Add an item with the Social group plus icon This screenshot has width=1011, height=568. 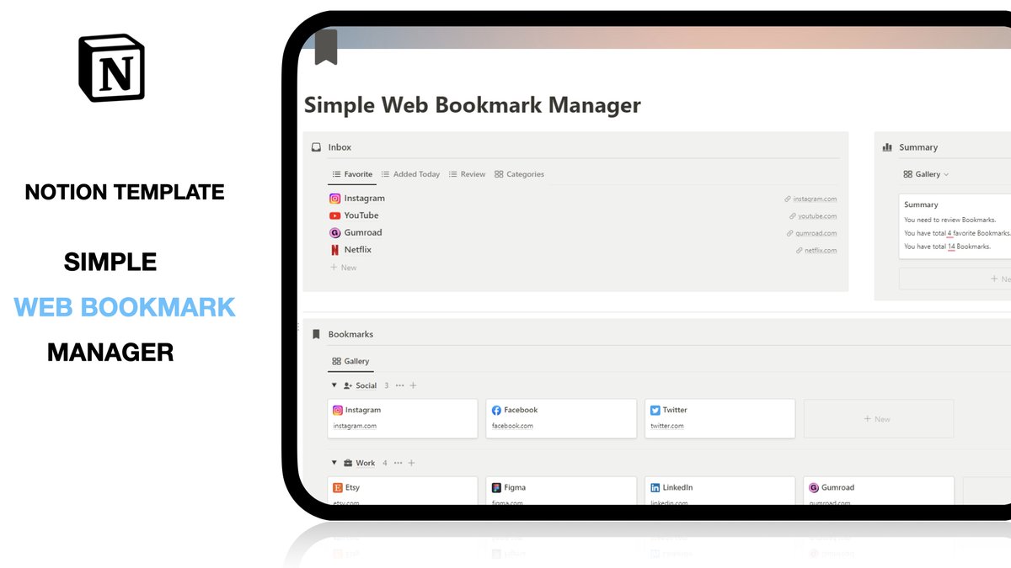413,385
